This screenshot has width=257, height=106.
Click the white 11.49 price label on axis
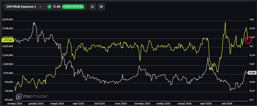point(252,73)
